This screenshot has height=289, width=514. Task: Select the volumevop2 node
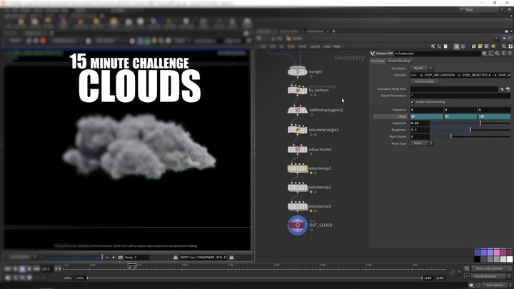(297, 187)
